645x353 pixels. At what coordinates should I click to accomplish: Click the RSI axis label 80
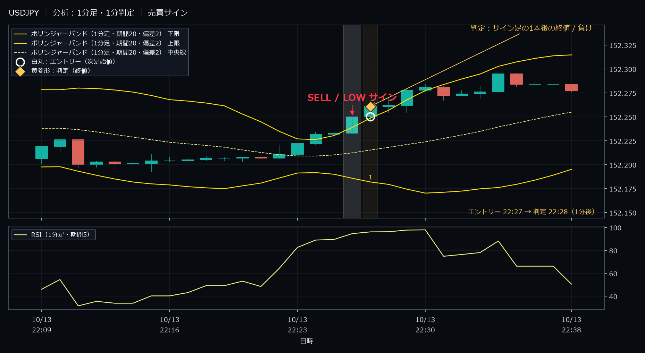613,251
